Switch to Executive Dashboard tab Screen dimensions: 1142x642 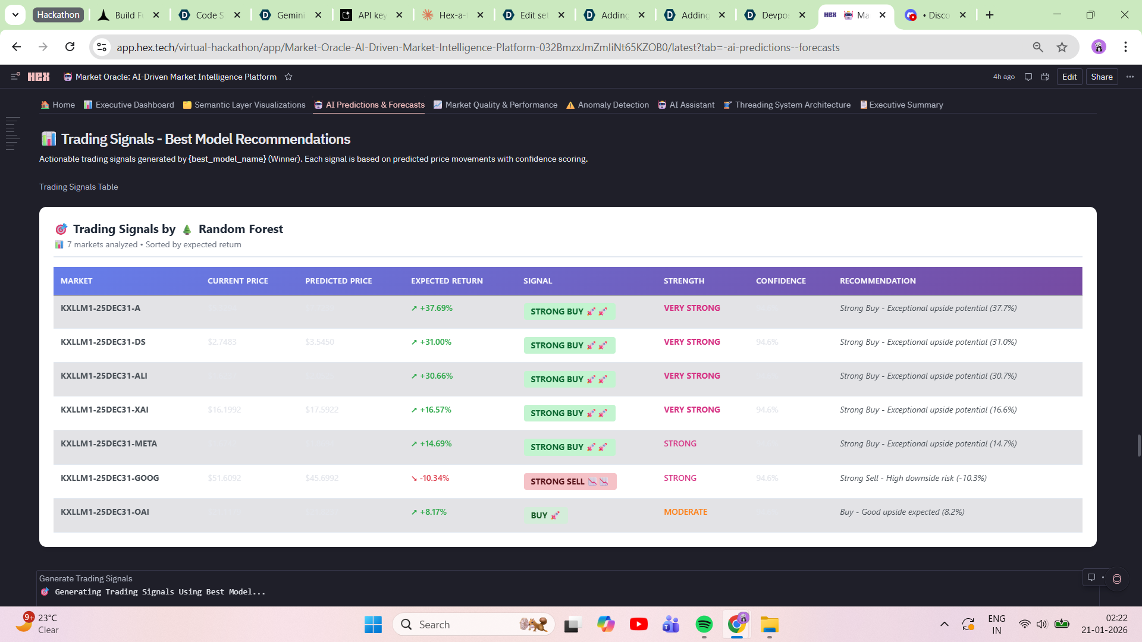point(128,105)
